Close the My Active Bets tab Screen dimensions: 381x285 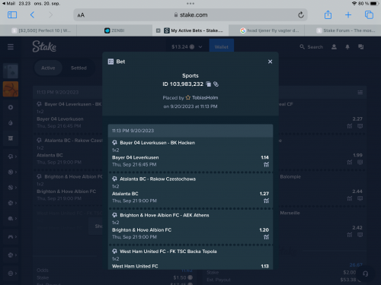[x=158, y=30]
